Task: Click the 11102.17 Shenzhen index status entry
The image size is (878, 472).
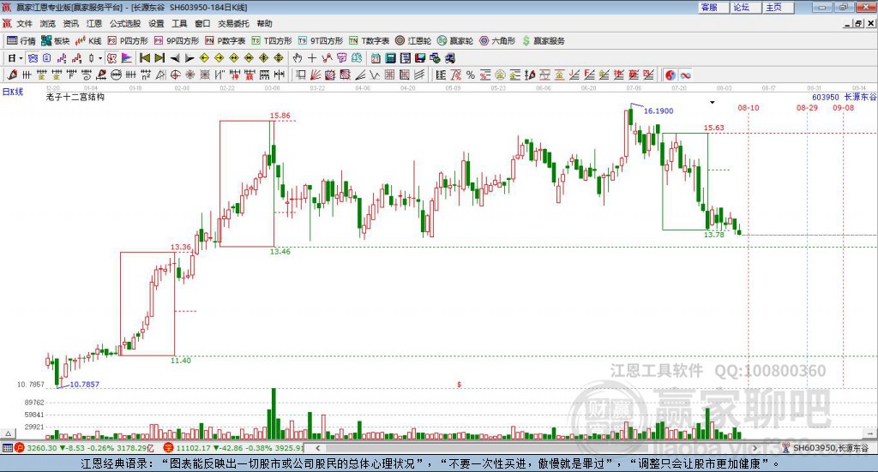Action: tap(233, 448)
